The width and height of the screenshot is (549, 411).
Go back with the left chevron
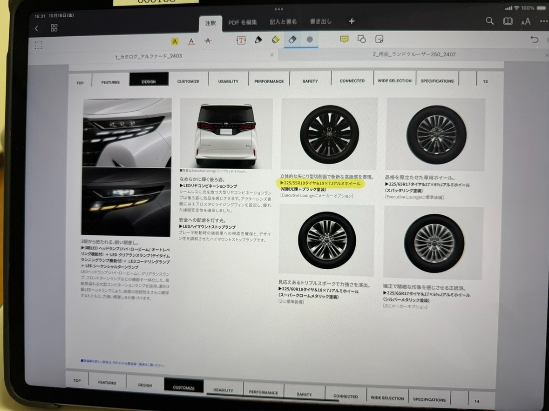(36, 28)
